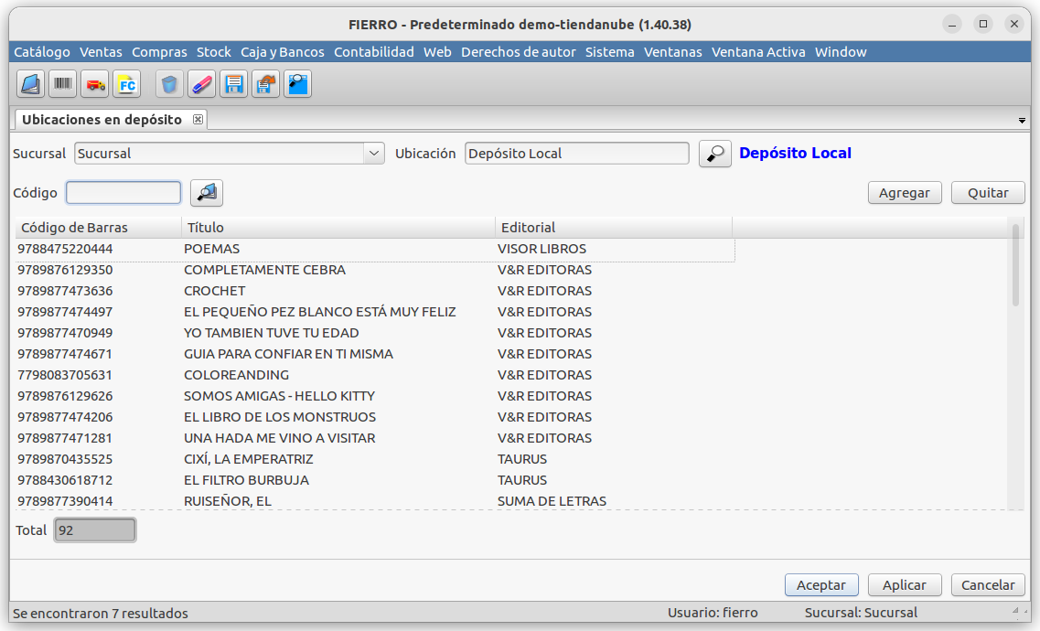Click Sucursal: Sucursal in the status bar
The width and height of the screenshot is (1040, 631).
coord(861,613)
